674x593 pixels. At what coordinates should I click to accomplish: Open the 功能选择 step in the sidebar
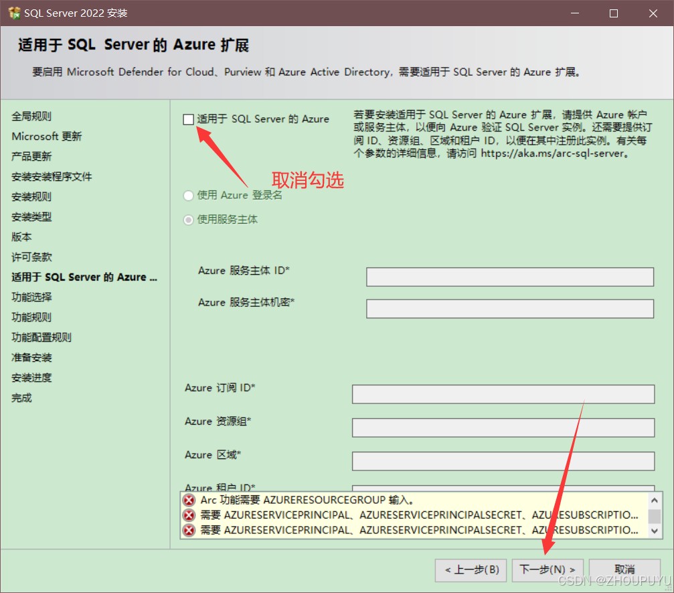31,297
